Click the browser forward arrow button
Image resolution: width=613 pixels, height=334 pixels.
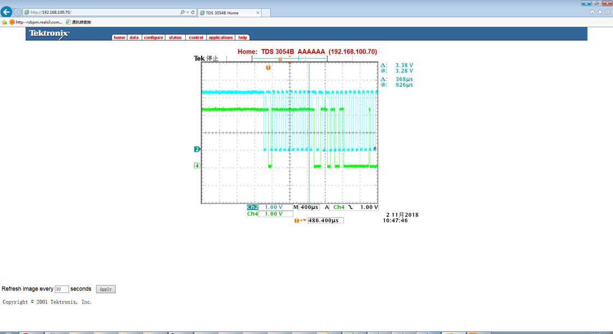17,12
